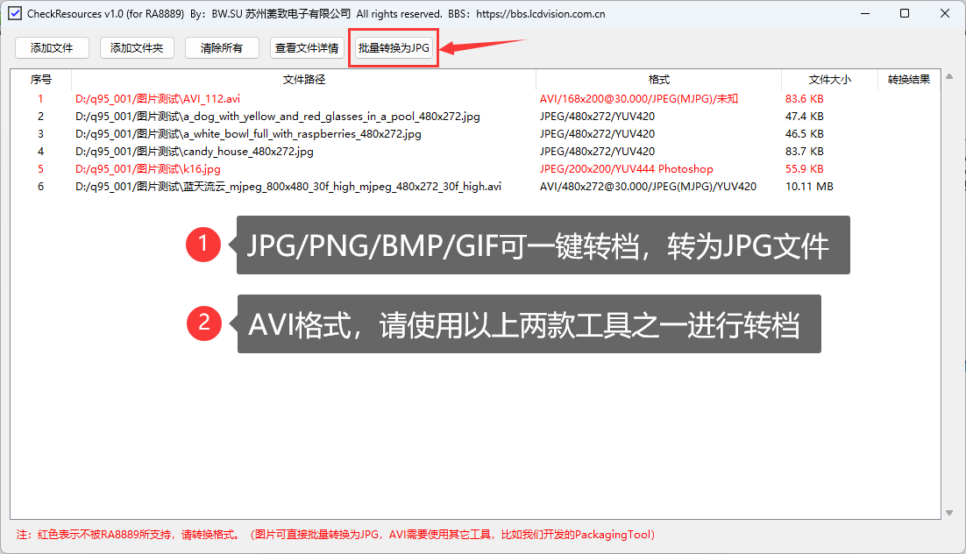The width and height of the screenshot is (966, 554).
Task: Select the candy_house_480x272.jpg row
Action: [x=195, y=152]
